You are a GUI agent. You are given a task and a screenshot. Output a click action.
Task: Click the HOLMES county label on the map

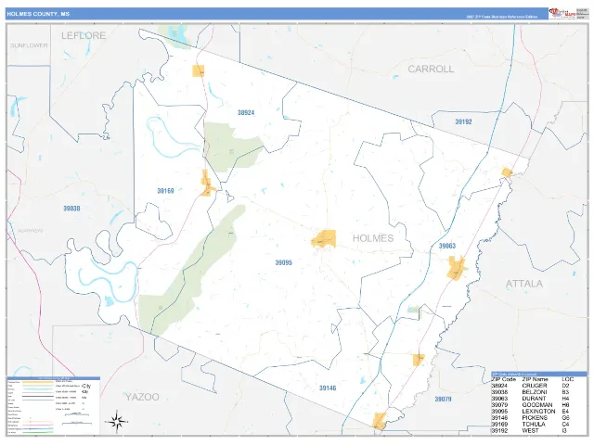click(x=373, y=238)
